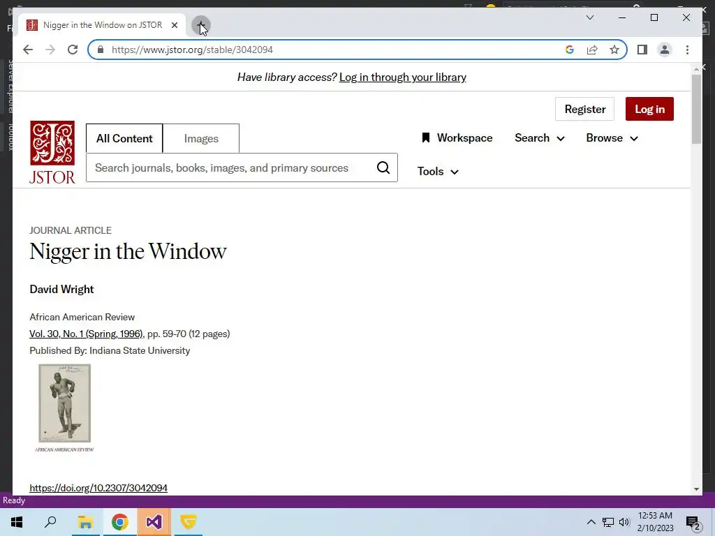Select the Images tab

click(201, 139)
